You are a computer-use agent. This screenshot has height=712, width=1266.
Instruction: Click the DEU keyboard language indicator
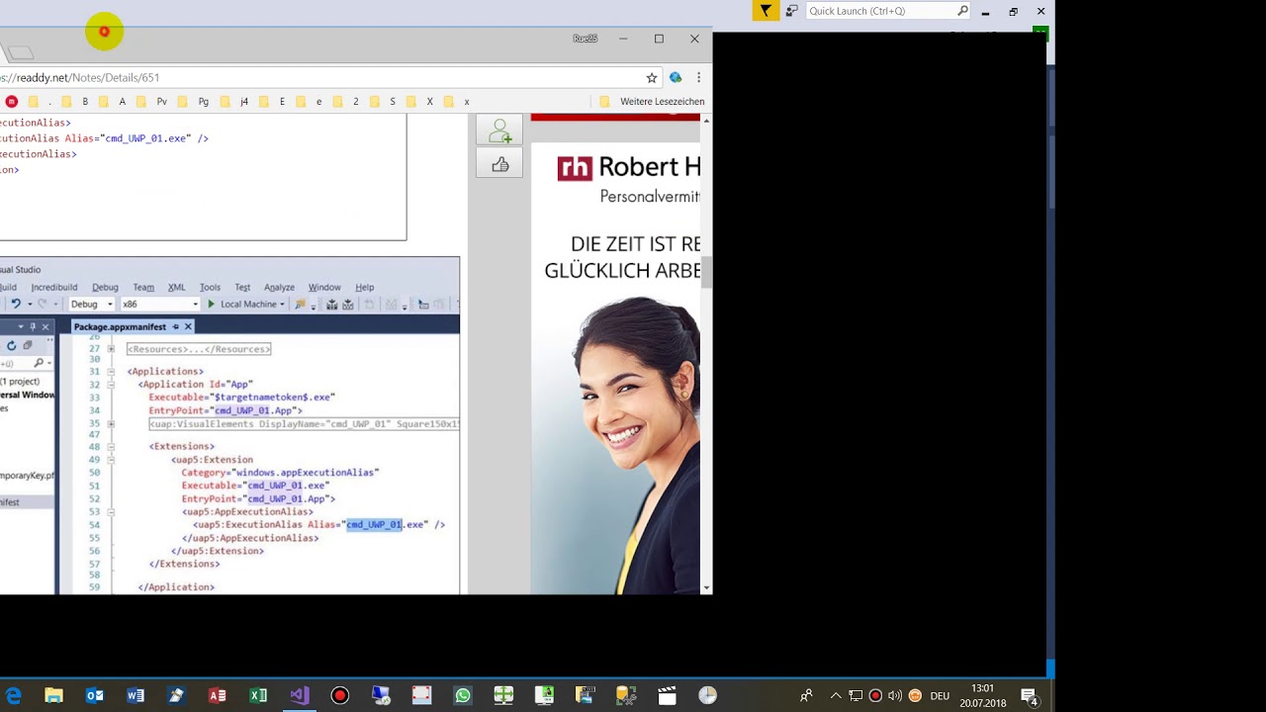(x=940, y=696)
